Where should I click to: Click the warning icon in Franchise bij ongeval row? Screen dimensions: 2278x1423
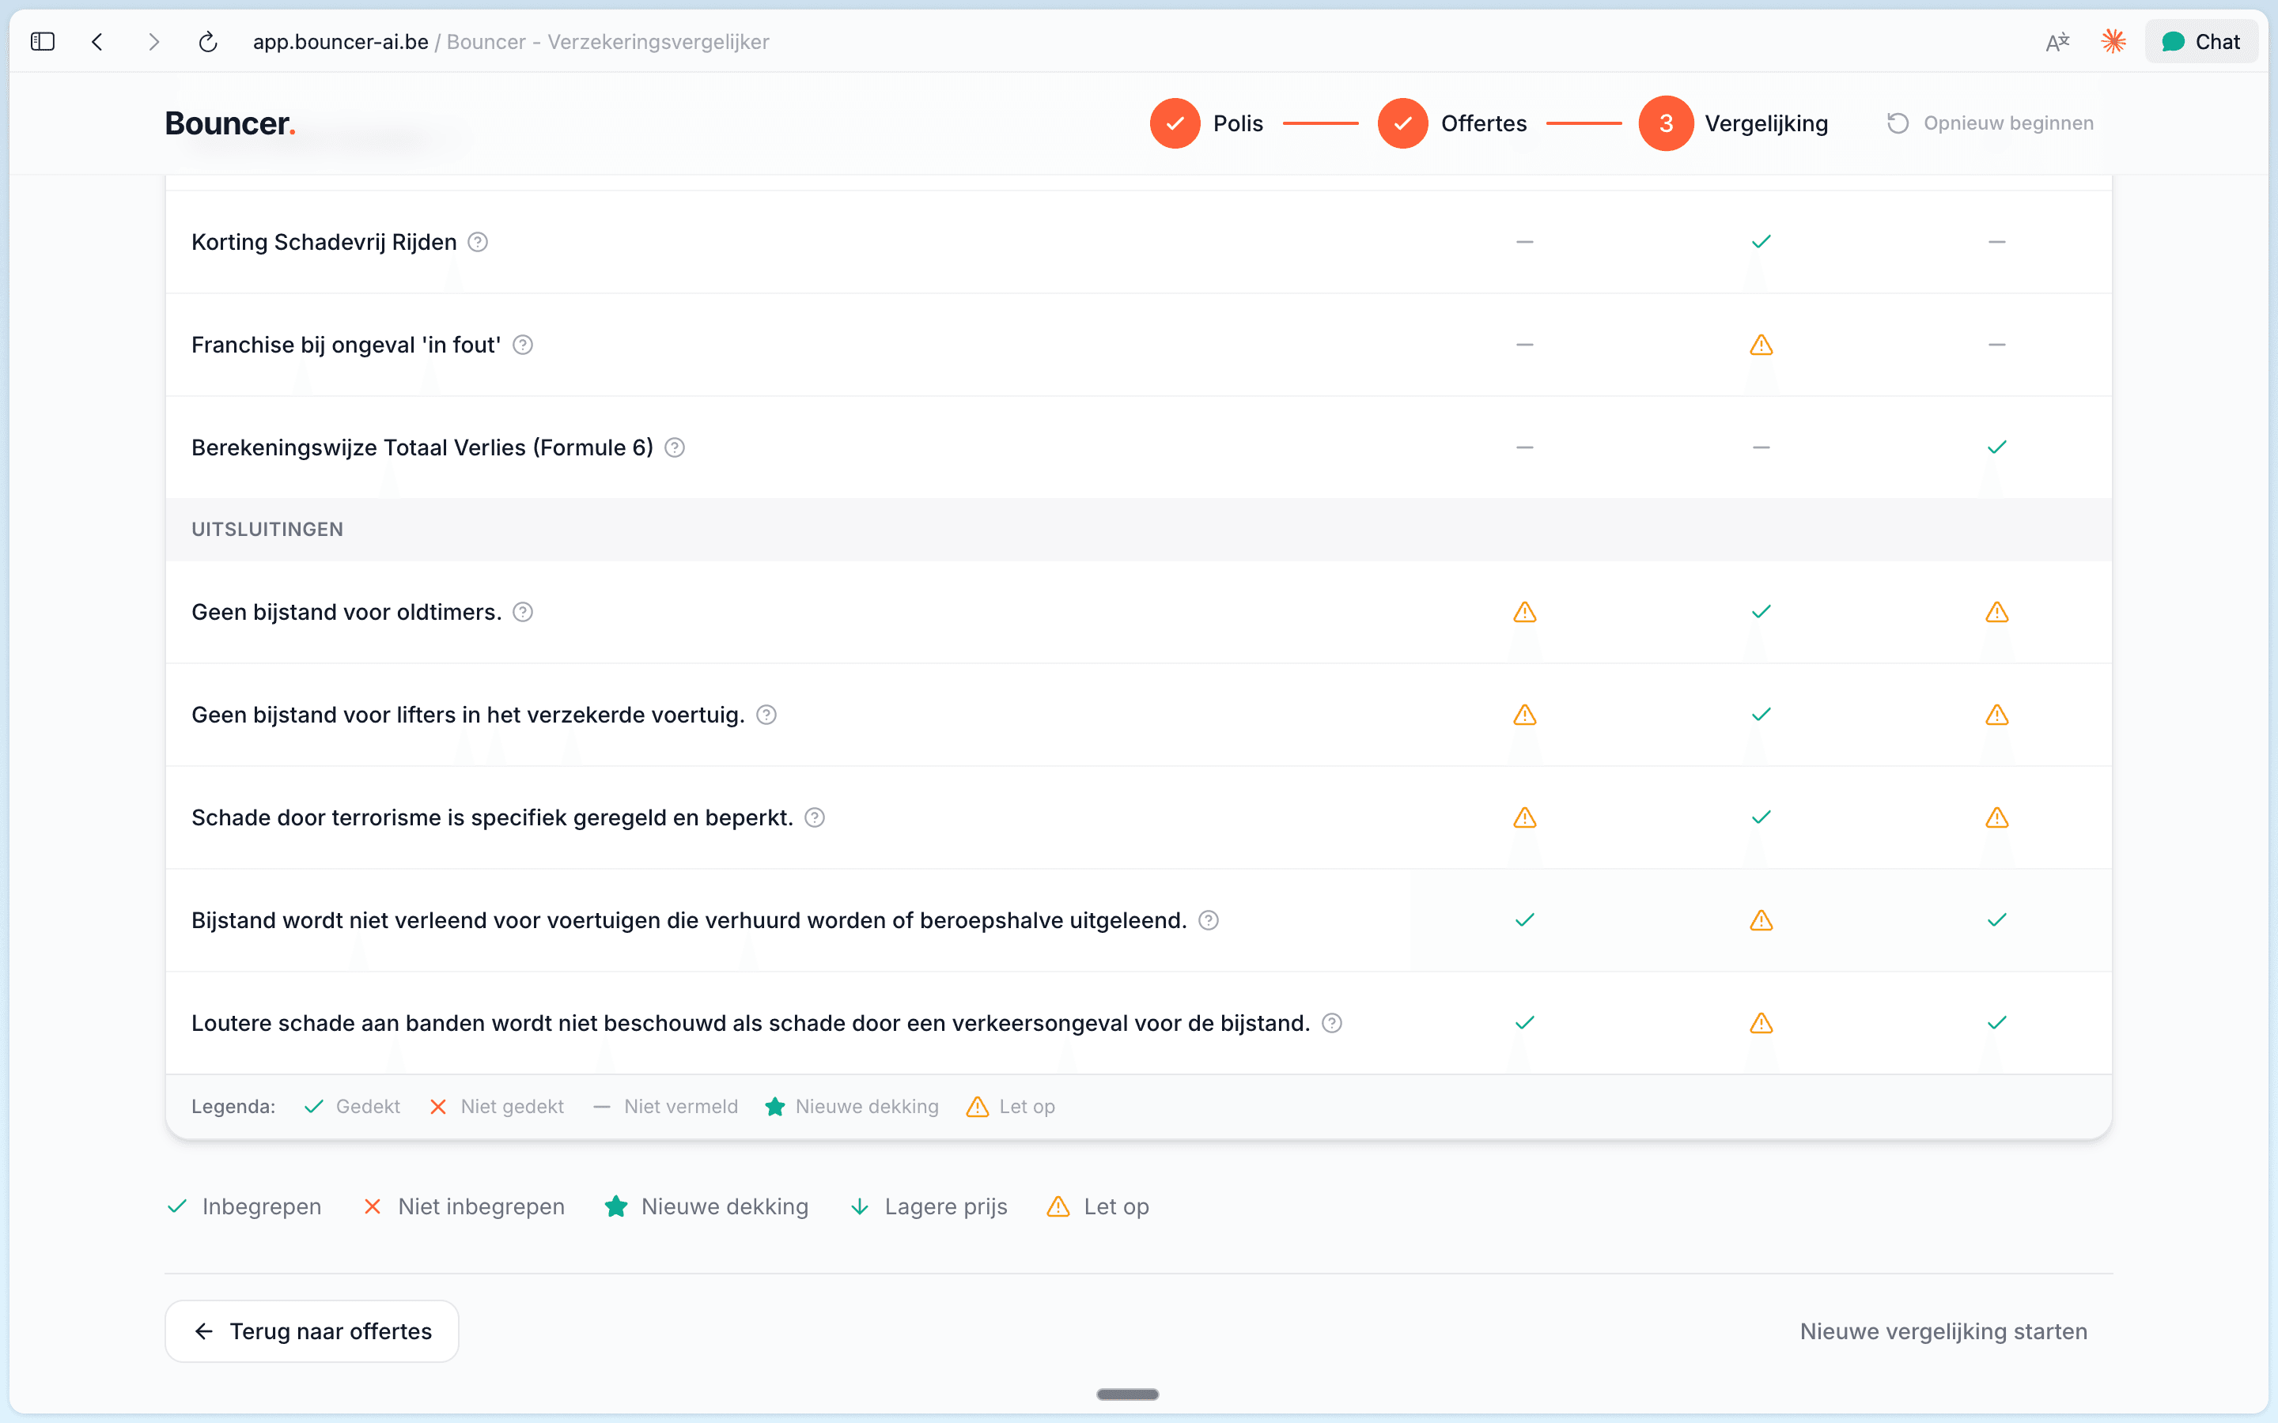click(x=1760, y=345)
